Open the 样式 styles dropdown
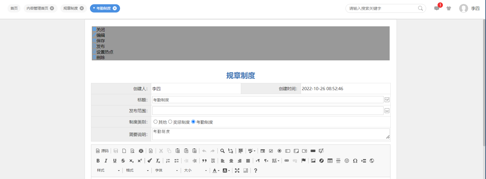Viewport: 486px width, 179px height. [108, 170]
